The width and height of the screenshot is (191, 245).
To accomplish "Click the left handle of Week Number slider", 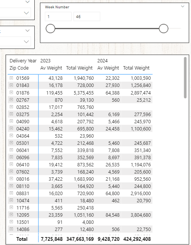I will click(50, 28).
